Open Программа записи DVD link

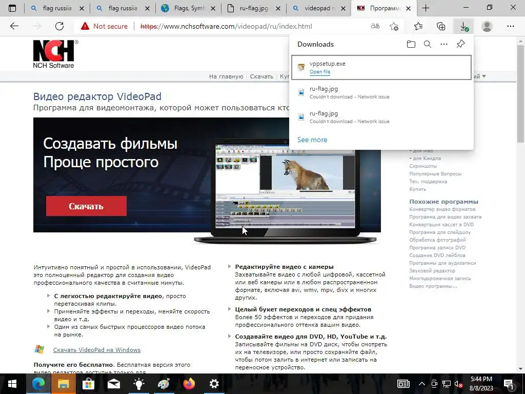(x=437, y=248)
